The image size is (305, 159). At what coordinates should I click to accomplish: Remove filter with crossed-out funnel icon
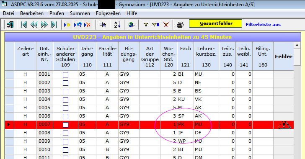tap(166, 25)
